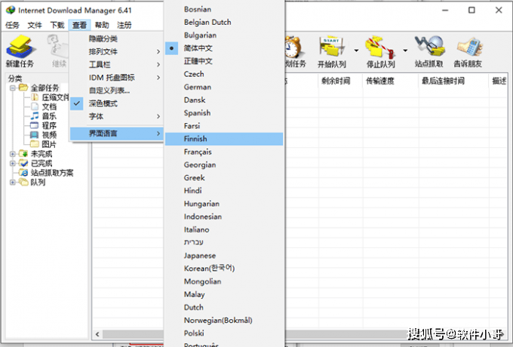Viewport: 513px width, 347px height.
Task: Collapse the 全部任务 tree node
Action: click(x=13, y=88)
